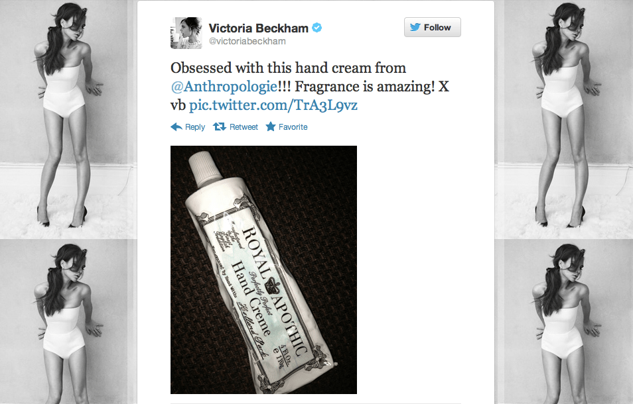Click the blue verified badge
The image size is (633, 404).
tap(317, 28)
